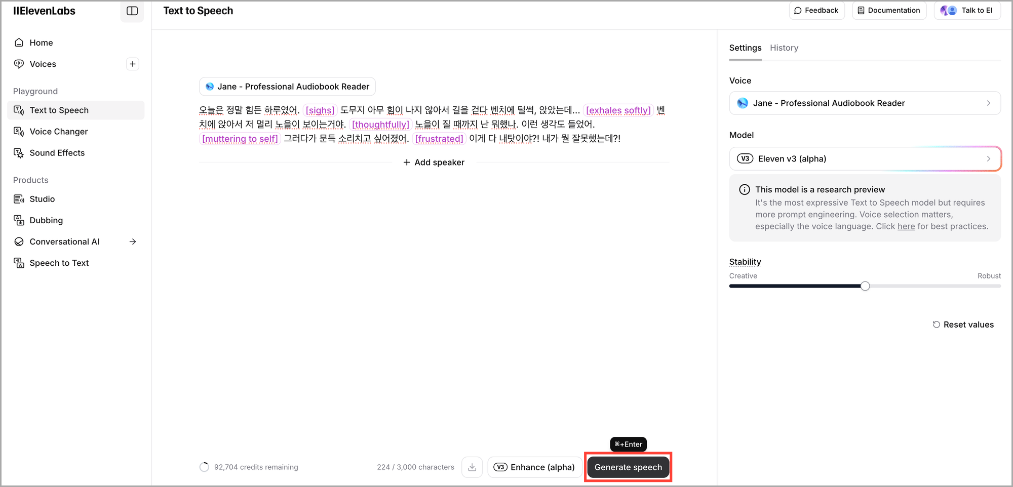This screenshot has height=487, width=1013.
Task: Click the Stability label
Action: pyautogui.click(x=745, y=262)
